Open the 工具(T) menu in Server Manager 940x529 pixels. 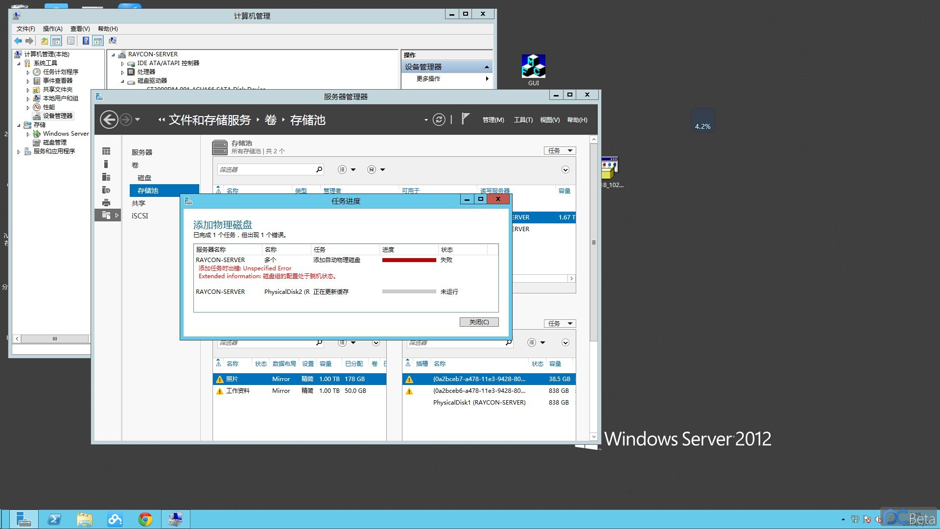pos(523,120)
